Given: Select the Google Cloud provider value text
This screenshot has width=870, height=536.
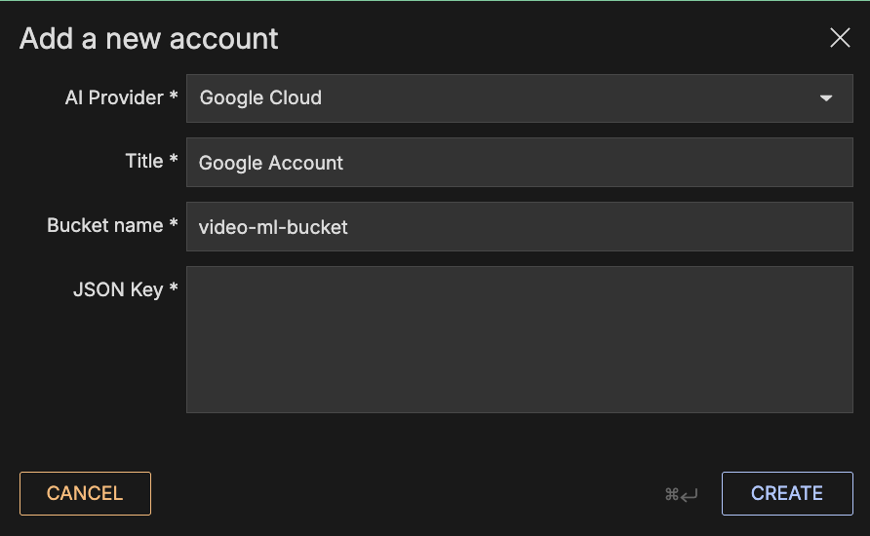Looking at the screenshot, I should [260, 98].
